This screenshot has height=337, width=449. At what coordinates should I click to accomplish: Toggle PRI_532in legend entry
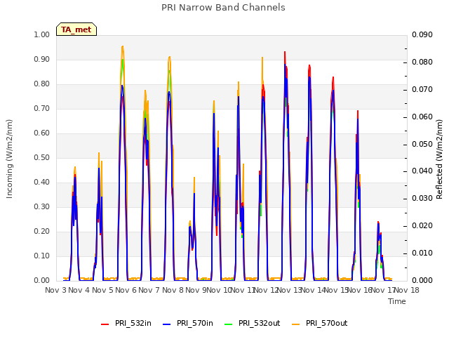(126, 323)
